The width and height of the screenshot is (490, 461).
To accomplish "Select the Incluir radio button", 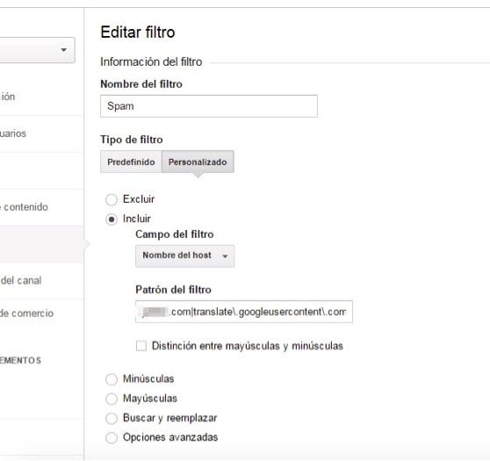I will tap(112, 220).
